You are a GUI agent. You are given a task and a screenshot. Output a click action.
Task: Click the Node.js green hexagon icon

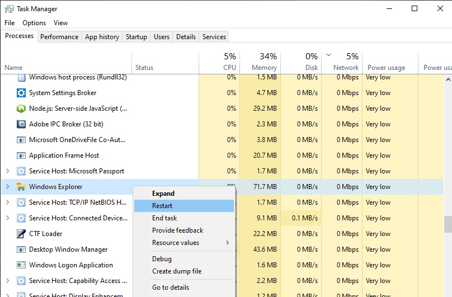[21, 109]
